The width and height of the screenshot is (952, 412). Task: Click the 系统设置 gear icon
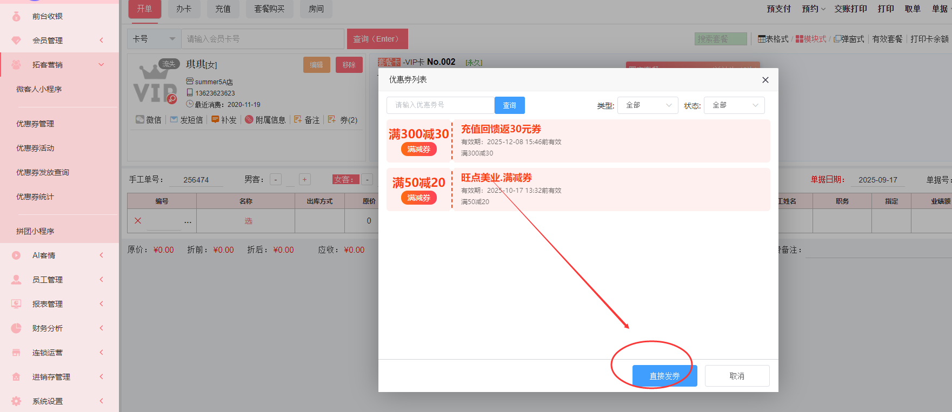click(x=16, y=401)
